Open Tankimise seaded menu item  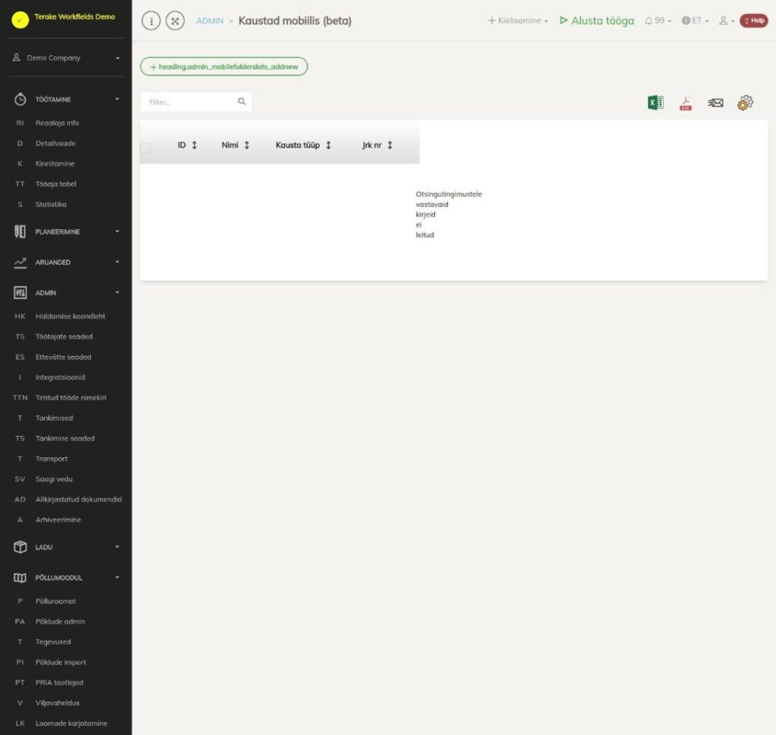65,438
